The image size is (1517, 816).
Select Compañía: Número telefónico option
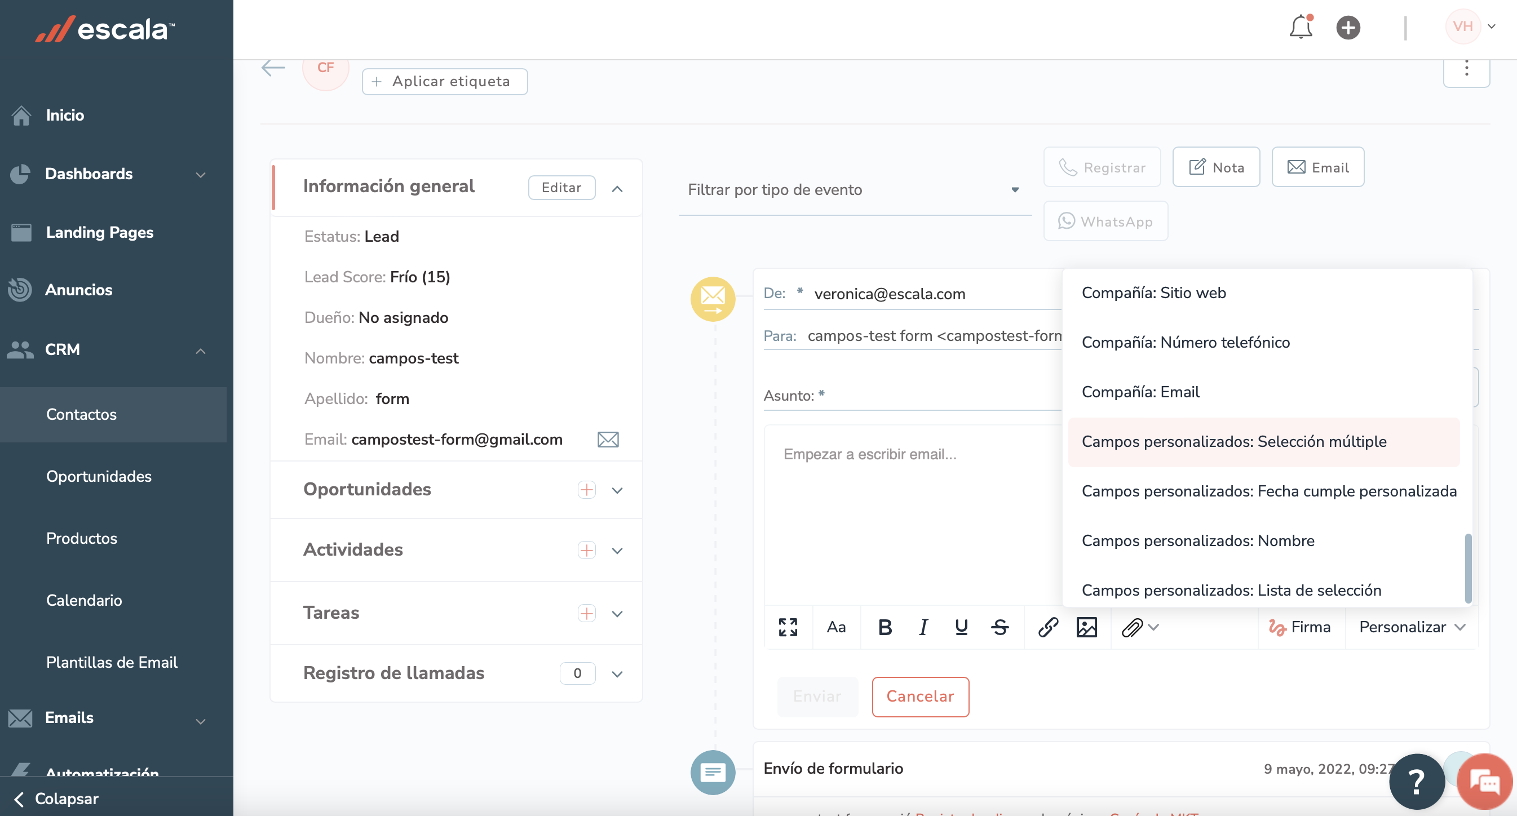[1264, 342]
